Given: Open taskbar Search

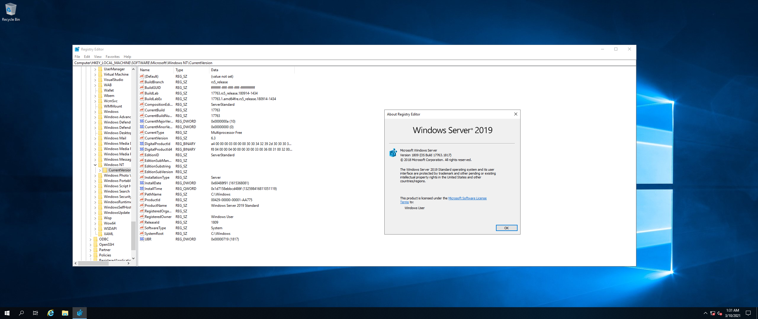Looking at the screenshot, I should pyautogui.click(x=21, y=313).
